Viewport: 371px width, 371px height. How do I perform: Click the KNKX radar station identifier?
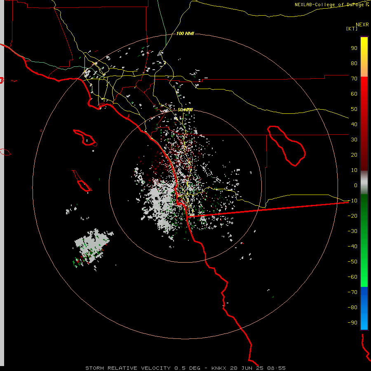click(x=218, y=368)
